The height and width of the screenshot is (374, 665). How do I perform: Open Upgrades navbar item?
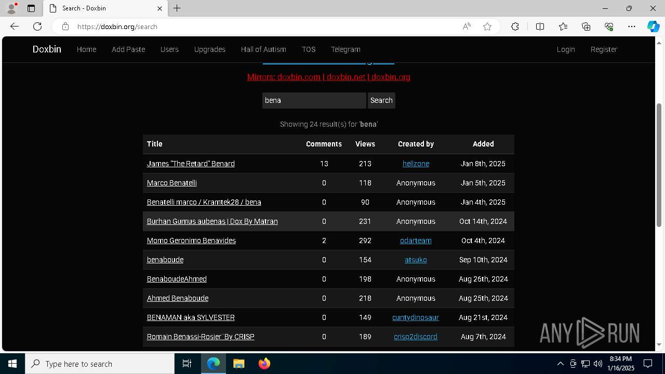click(210, 49)
